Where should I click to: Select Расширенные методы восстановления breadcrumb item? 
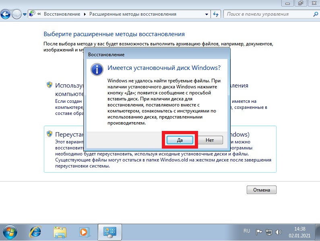click(x=133, y=14)
